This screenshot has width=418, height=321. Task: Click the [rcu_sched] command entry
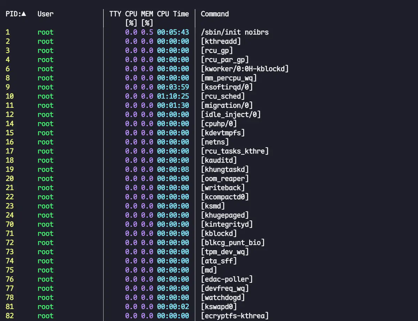(223, 96)
